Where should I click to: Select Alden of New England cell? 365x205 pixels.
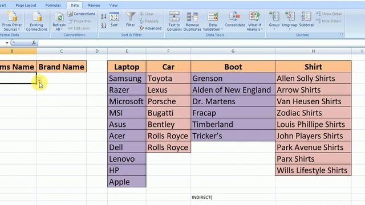[233, 90]
